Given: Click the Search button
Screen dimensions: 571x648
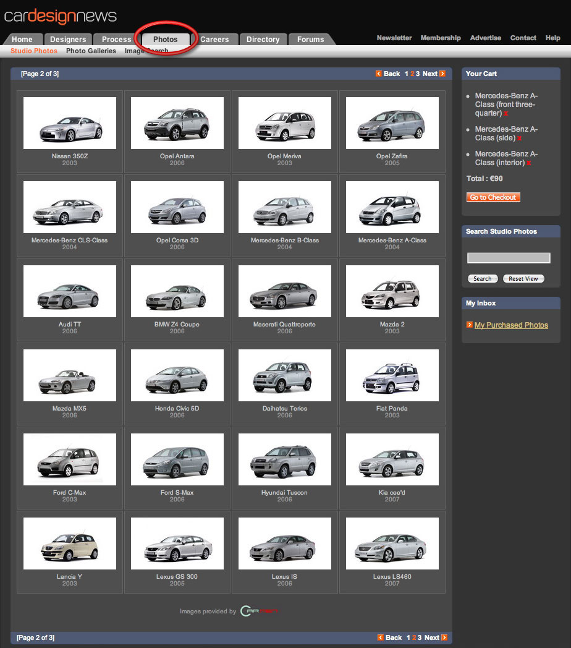Looking at the screenshot, I should (483, 279).
